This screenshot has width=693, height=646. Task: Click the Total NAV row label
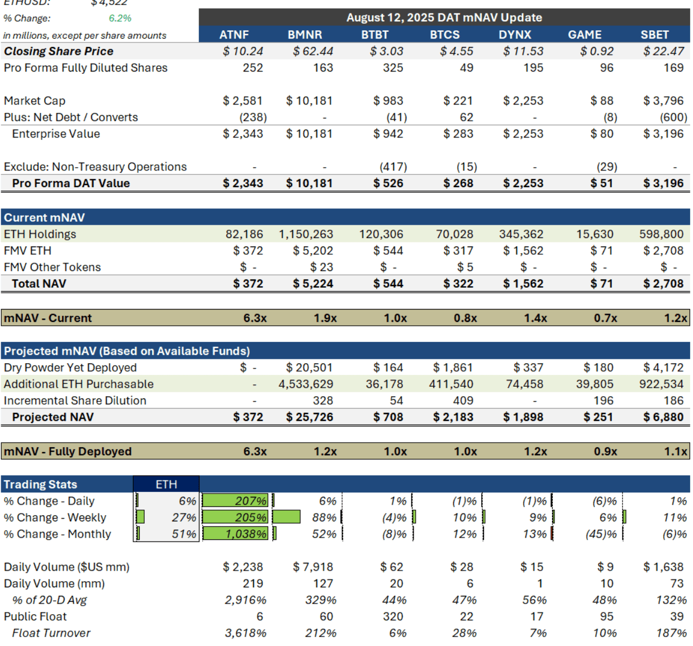click(39, 283)
